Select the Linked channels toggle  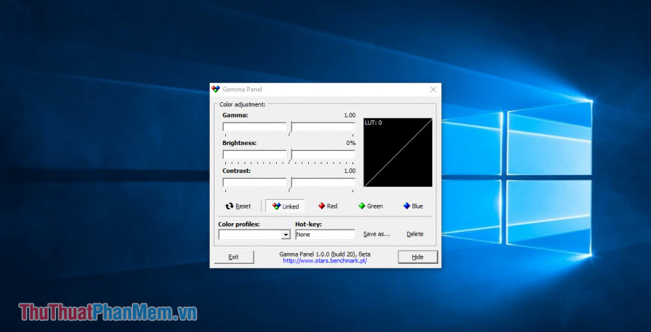tap(285, 206)
